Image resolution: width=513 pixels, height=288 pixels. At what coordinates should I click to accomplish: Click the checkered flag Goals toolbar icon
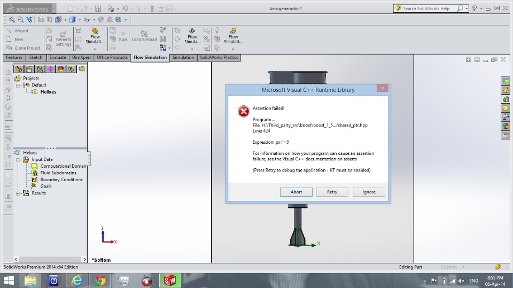79,48
